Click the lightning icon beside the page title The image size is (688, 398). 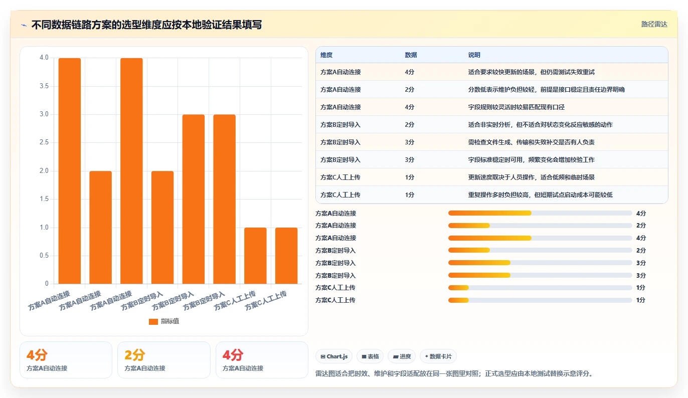tap(24, 25)
